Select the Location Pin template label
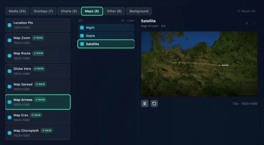The width and height of the screenshot is (264, 145). [23, 23]
